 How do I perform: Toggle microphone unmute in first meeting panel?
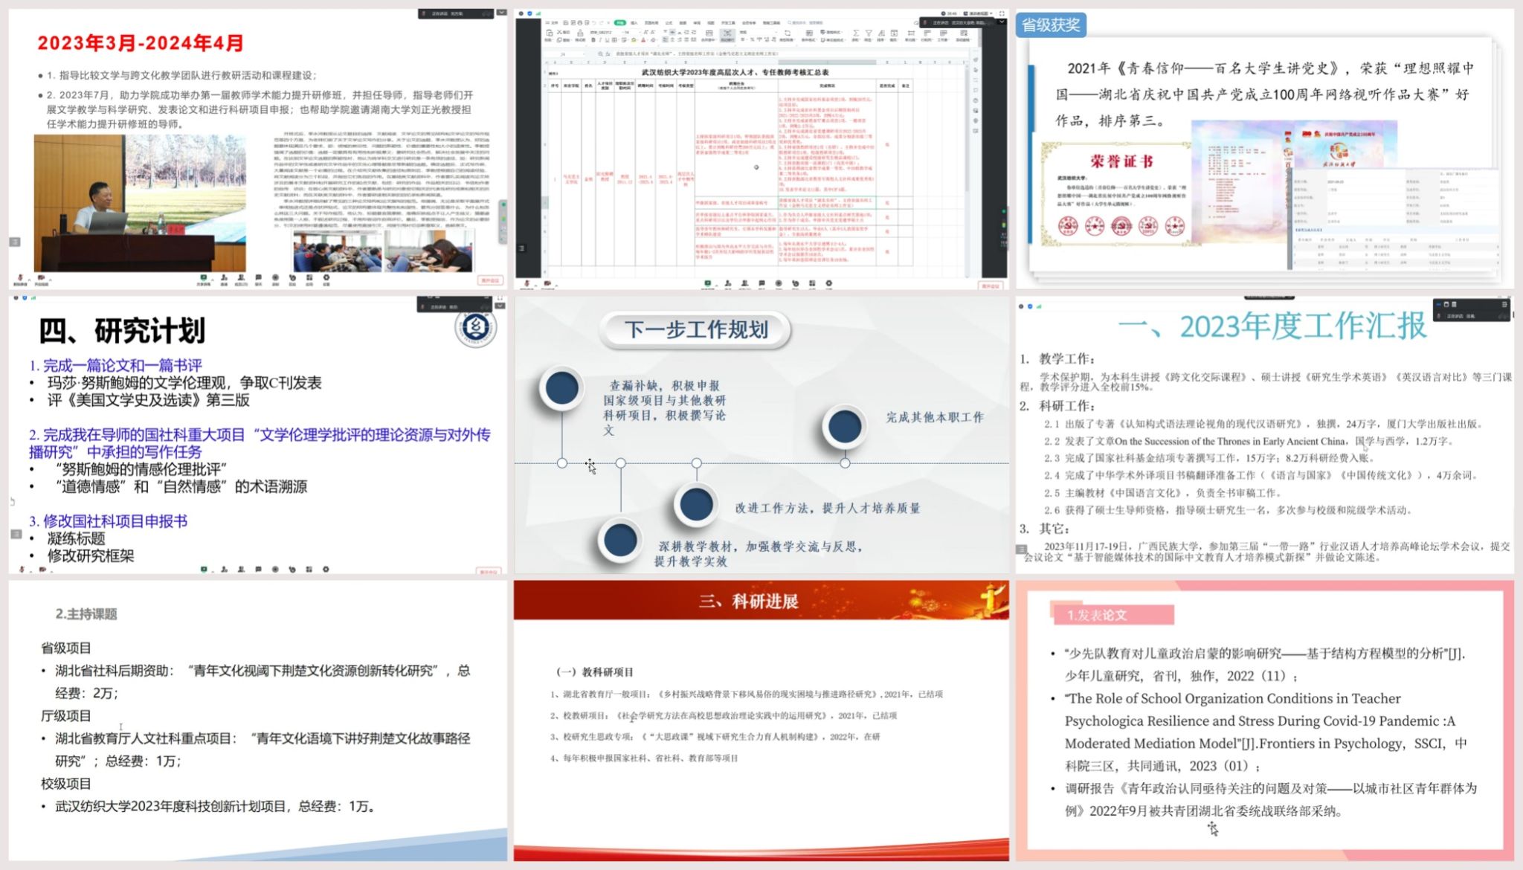(x=21, y=278)
